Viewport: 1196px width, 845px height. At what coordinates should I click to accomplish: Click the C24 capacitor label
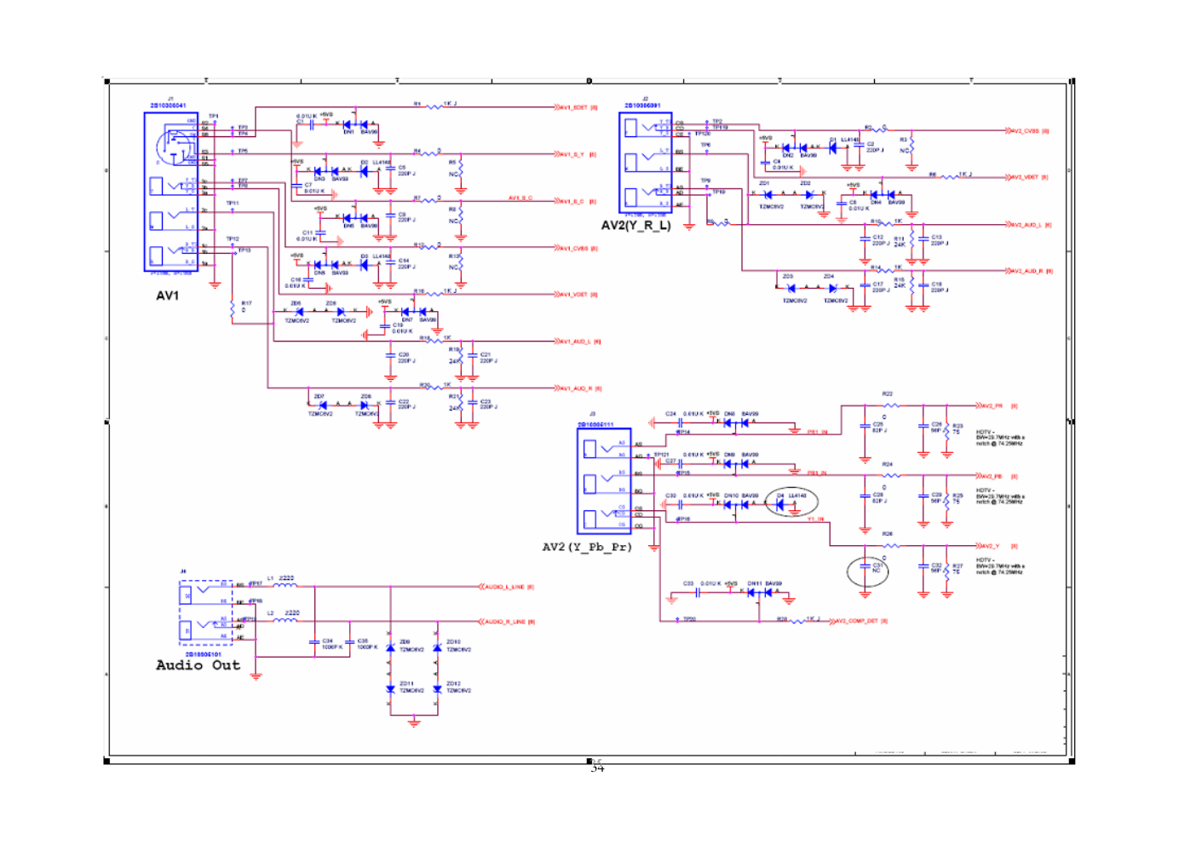tap(670, 414)
